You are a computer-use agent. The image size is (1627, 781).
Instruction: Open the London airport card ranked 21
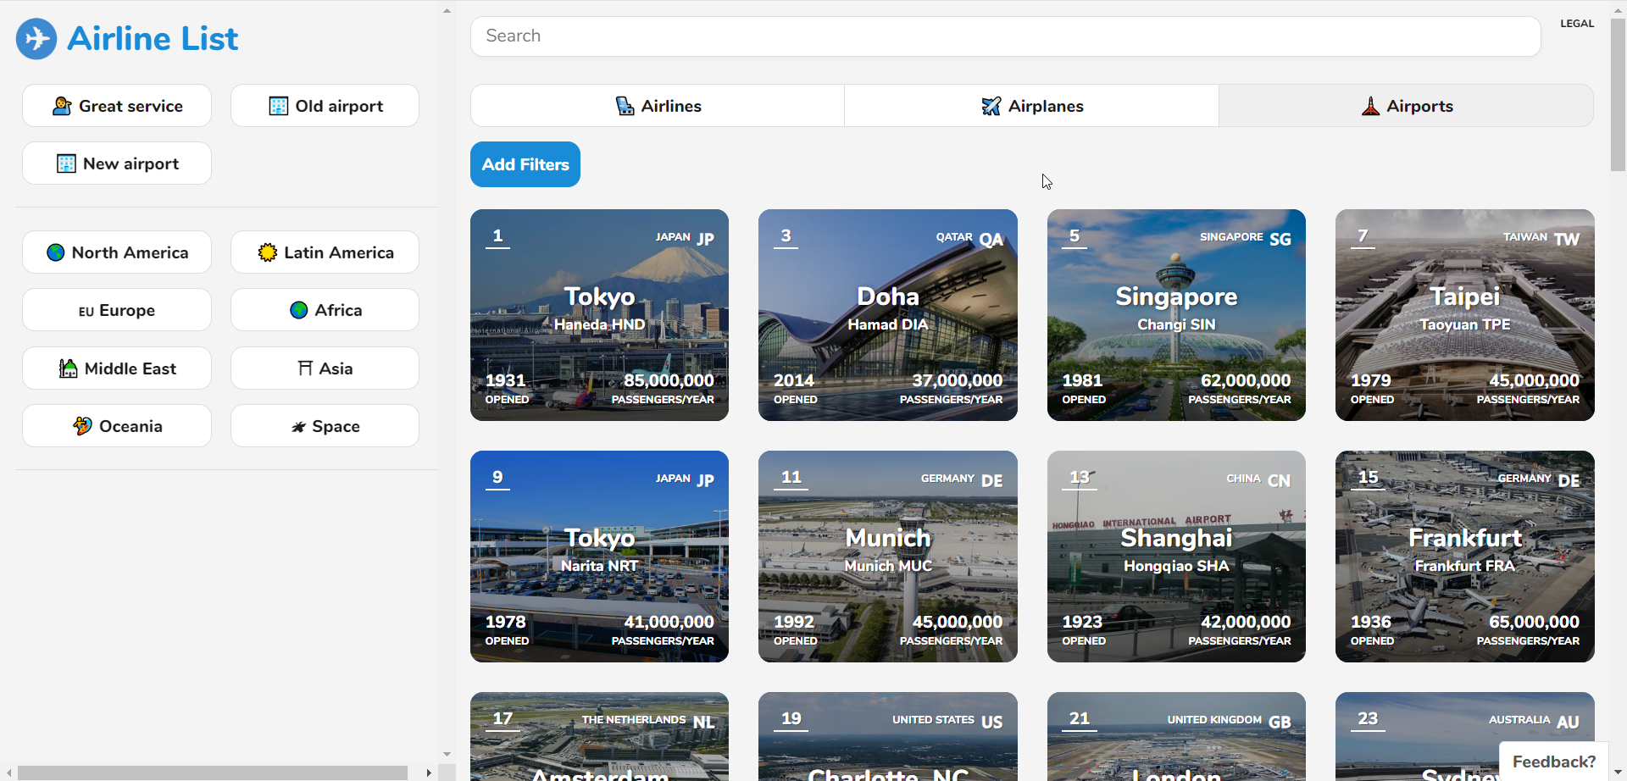(x=1176, y=736)
